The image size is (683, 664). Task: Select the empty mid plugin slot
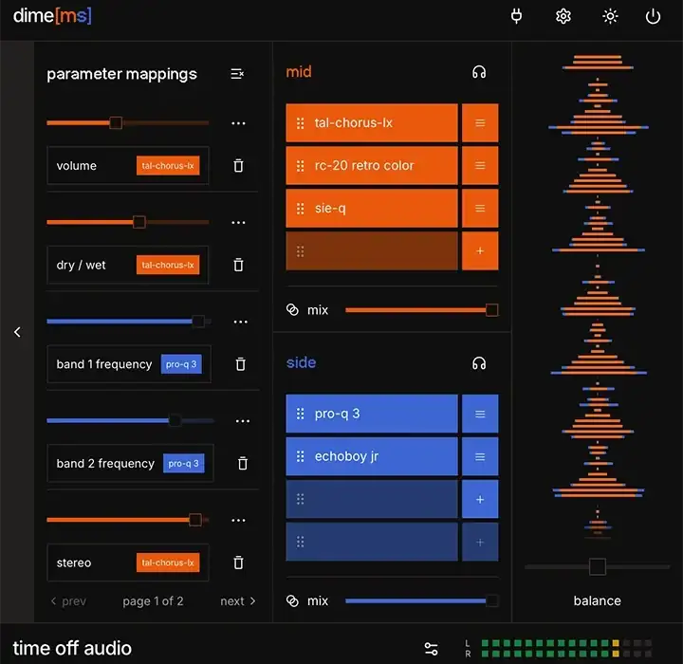tap(372, 251)
